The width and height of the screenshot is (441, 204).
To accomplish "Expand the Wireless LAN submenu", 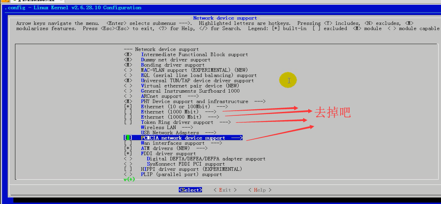I will 166,127.
